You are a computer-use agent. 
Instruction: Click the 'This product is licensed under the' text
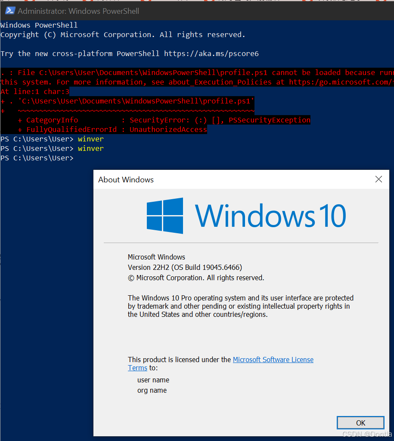click(x=179, y=360)
